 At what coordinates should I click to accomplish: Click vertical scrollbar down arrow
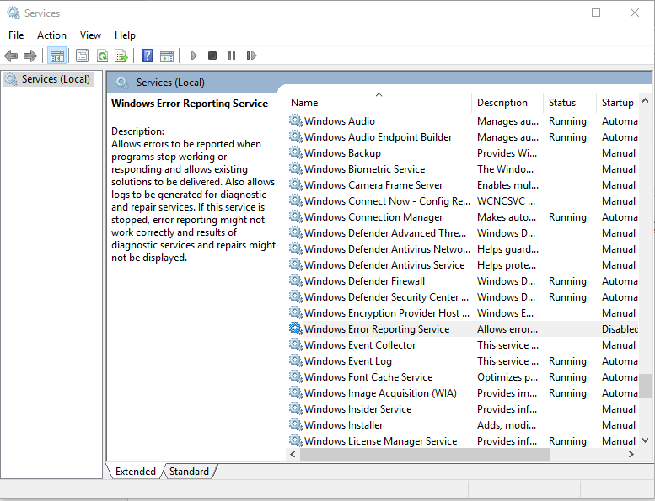[x=646, y=440]
